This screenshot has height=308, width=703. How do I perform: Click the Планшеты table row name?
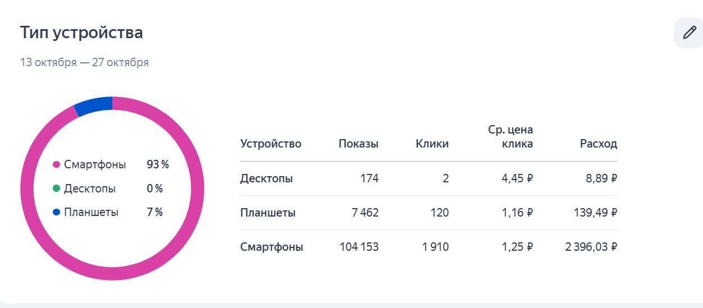coord(268,213)
